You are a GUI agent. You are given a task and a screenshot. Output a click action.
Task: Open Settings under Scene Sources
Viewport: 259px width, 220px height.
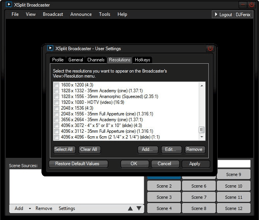[x=67, y=208]
